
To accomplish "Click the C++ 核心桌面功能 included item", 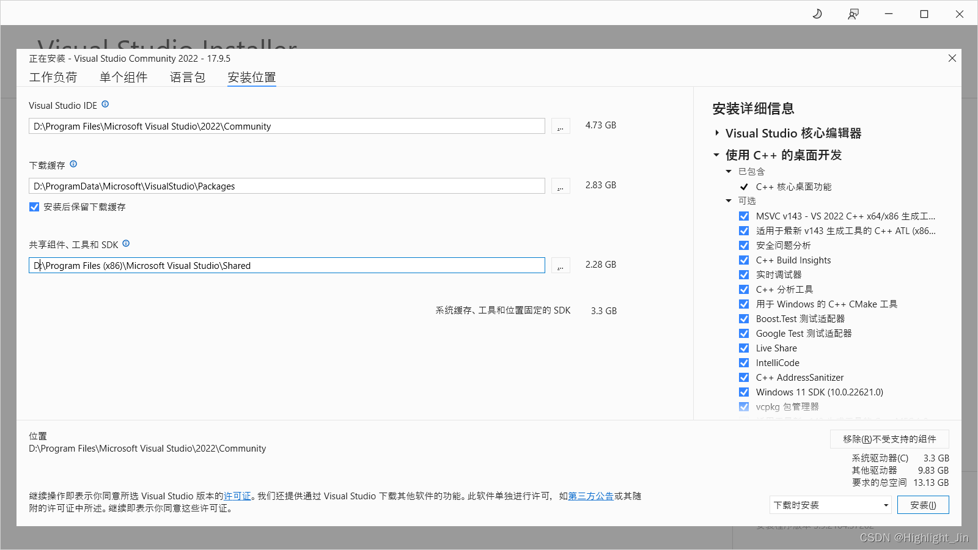I will pos(793,187).
